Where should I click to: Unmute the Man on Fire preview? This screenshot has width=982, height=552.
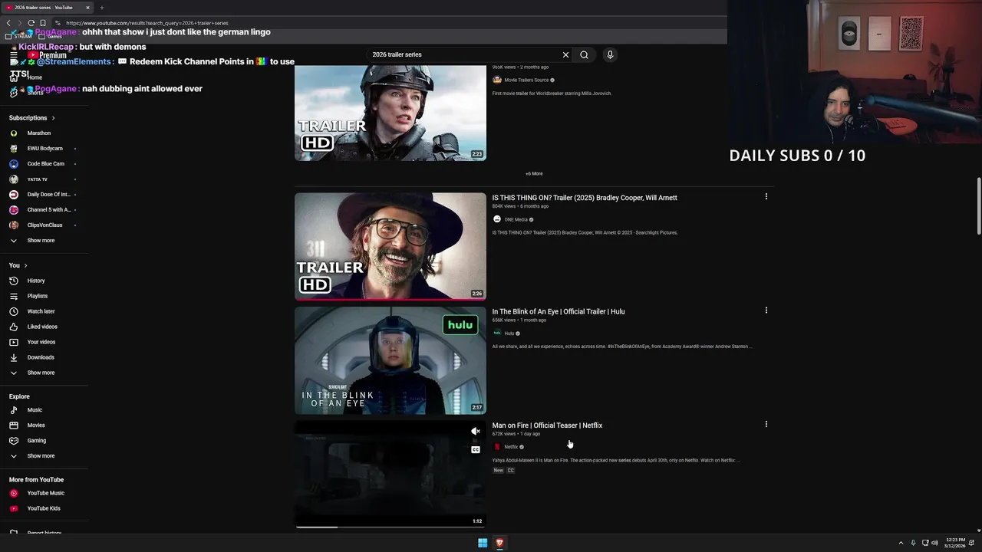point(476,432)
